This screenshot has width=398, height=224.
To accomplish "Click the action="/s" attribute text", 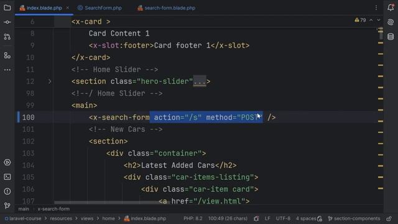I will (x=178, y=118).
